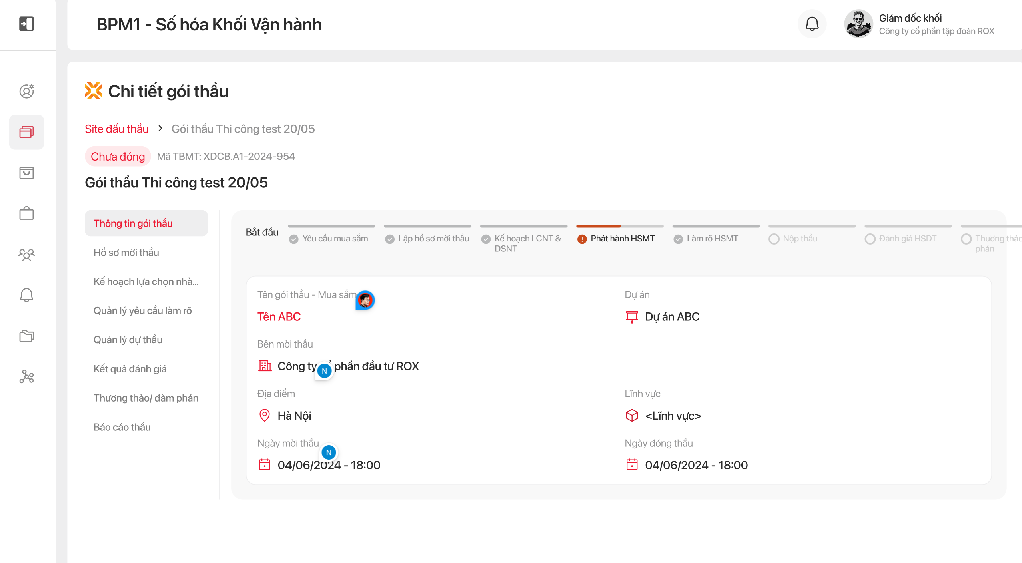Viewport: 1022px width, 563px height.
Task: Open the shopping bag sidebar icon
Action: click(26, 173)
